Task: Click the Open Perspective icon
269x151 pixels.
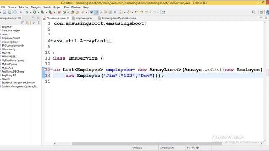Action: [261, 12]
